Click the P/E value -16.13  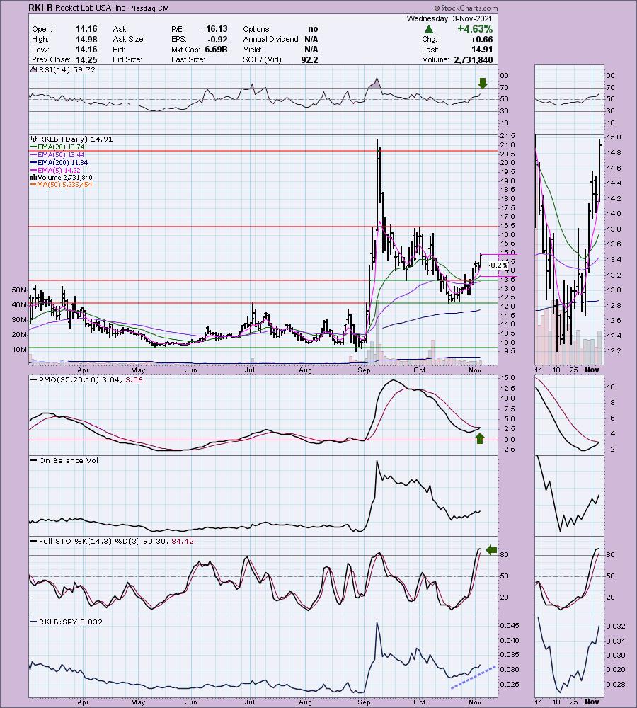point(215,29)
